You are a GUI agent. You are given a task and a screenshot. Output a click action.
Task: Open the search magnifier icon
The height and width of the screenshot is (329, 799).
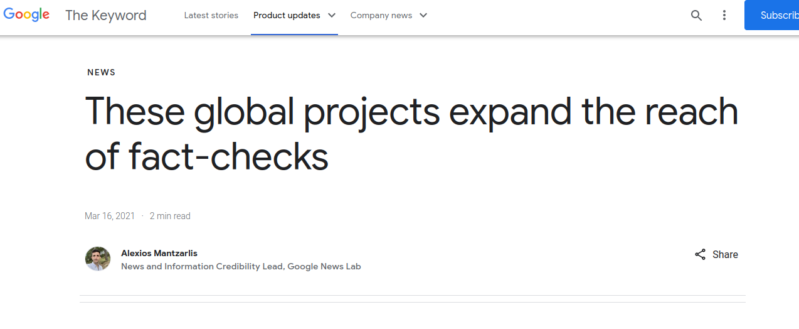tap(696, 16)
